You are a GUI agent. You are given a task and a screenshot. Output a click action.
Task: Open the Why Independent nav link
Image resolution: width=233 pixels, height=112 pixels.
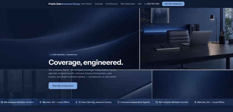point(128,4)
